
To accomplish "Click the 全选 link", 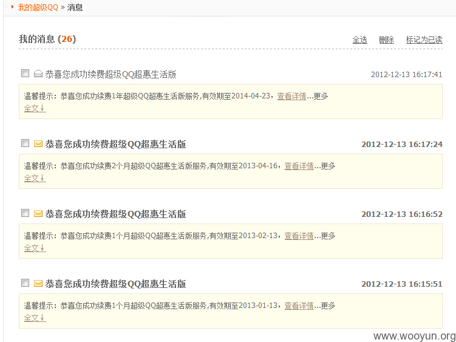I will [359, 40].
